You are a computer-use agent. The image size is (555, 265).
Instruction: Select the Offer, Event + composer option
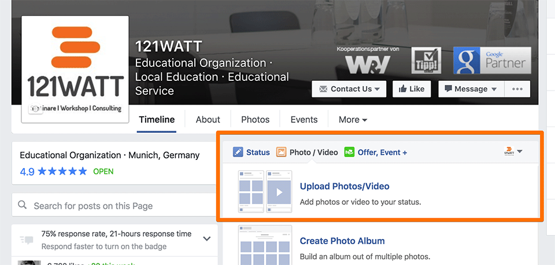click(376, 152)
